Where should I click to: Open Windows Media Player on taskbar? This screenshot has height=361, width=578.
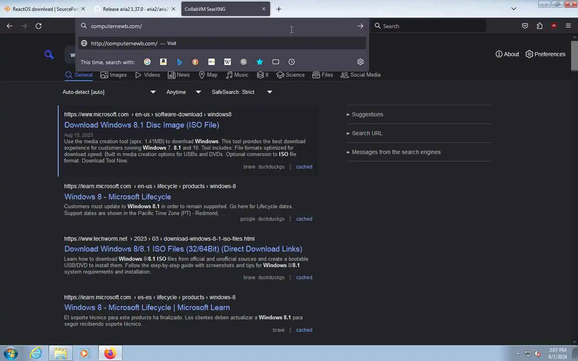(85, 353)
